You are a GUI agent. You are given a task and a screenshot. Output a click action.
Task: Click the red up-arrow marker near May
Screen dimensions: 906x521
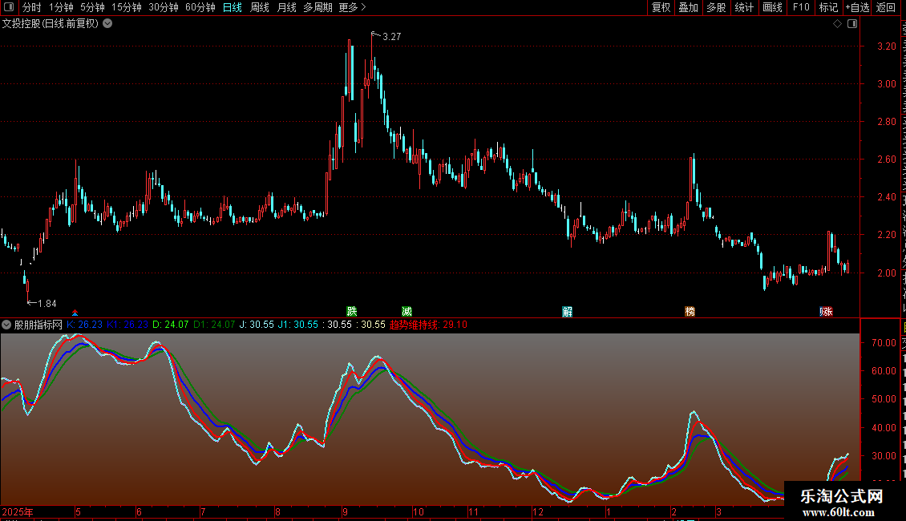coord(75,313)
